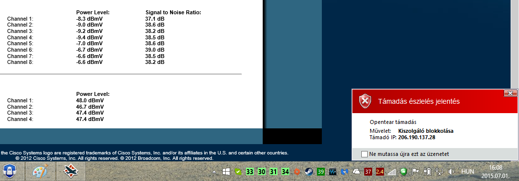
Task: Click the power plug battery icon
Action: [427, 172]
